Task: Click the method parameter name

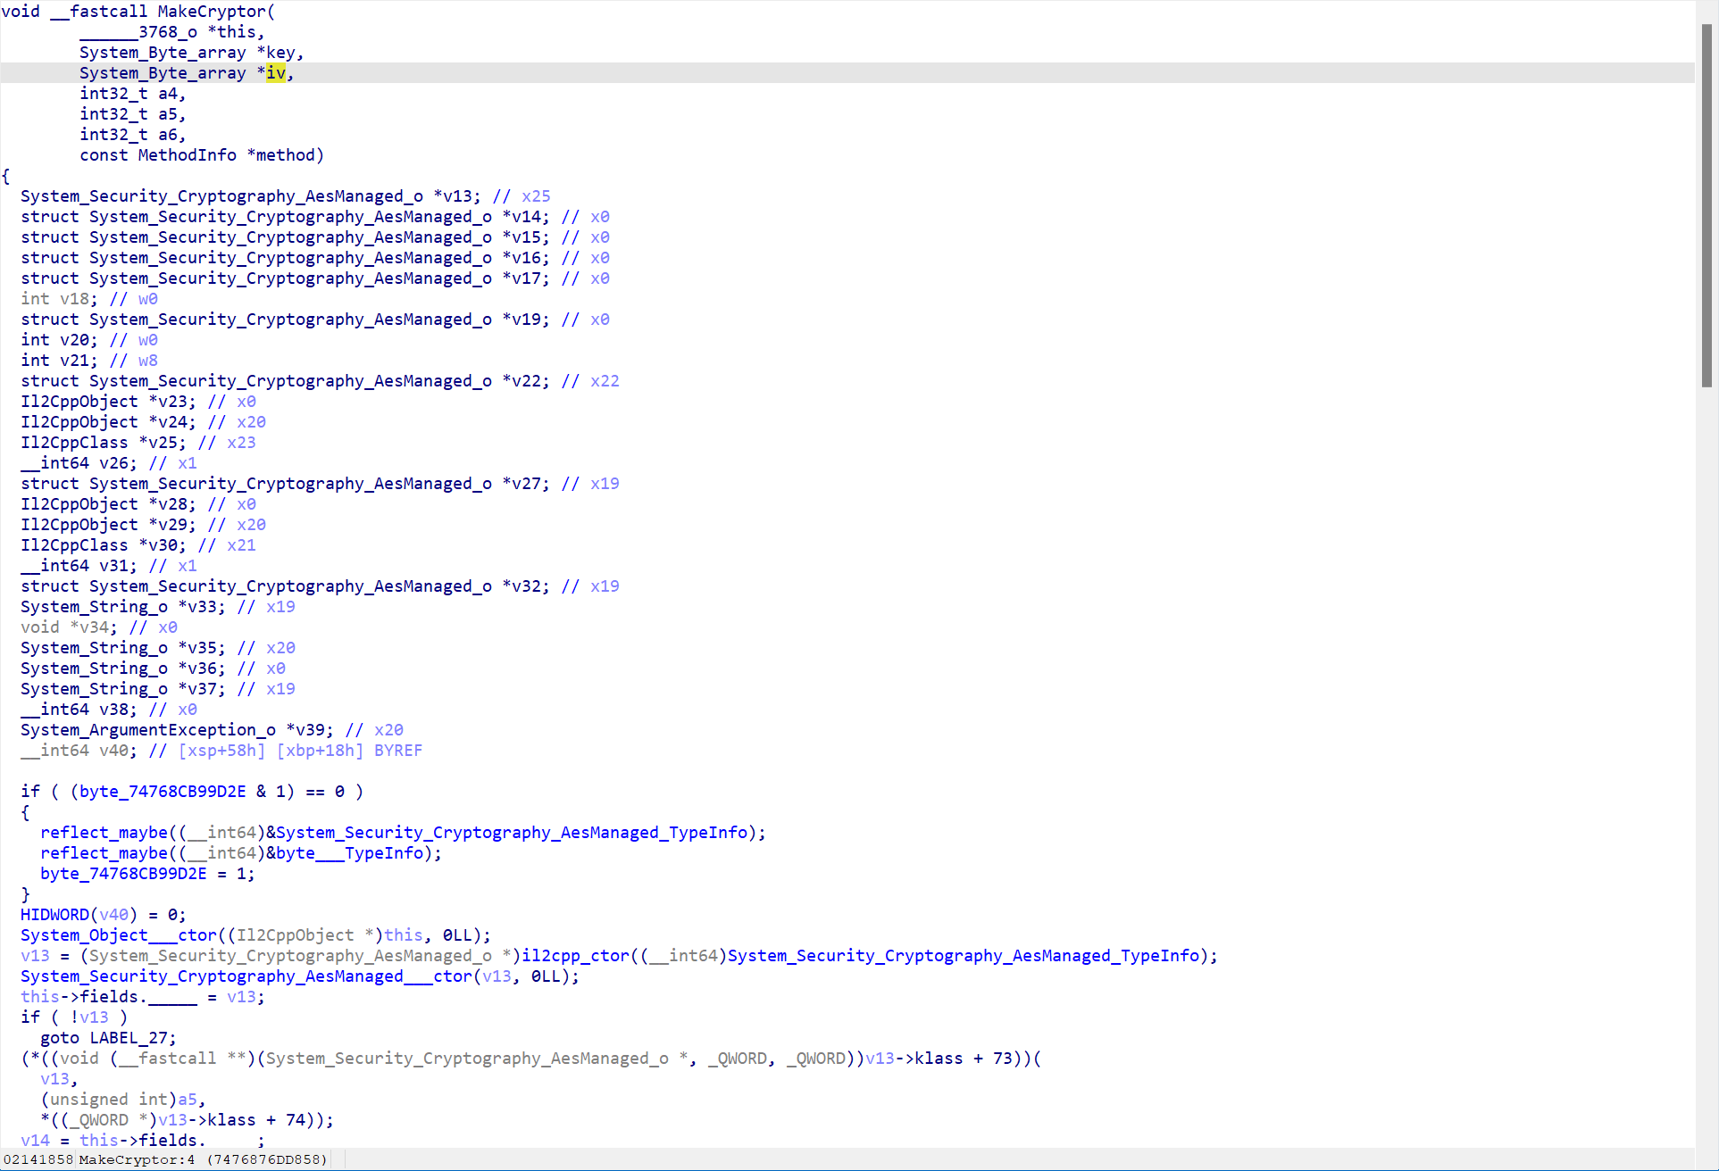Action: coord(285,155)
